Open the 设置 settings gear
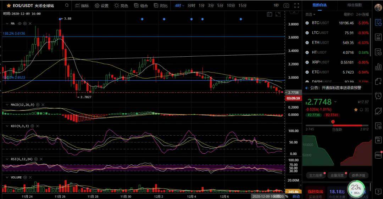Image resolution: width=383 pixels, height=199 pixels. click(102, 5)
